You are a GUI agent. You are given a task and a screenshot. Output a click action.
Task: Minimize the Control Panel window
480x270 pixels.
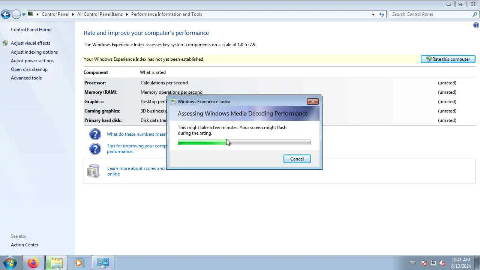[x=448, y=4]
